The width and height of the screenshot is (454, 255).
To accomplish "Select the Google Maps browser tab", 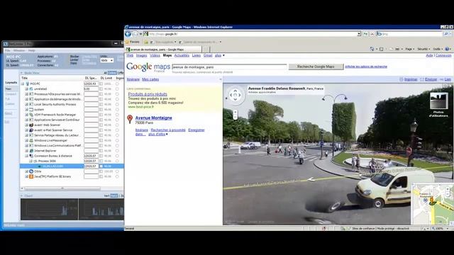I will (x=164, y=50).
